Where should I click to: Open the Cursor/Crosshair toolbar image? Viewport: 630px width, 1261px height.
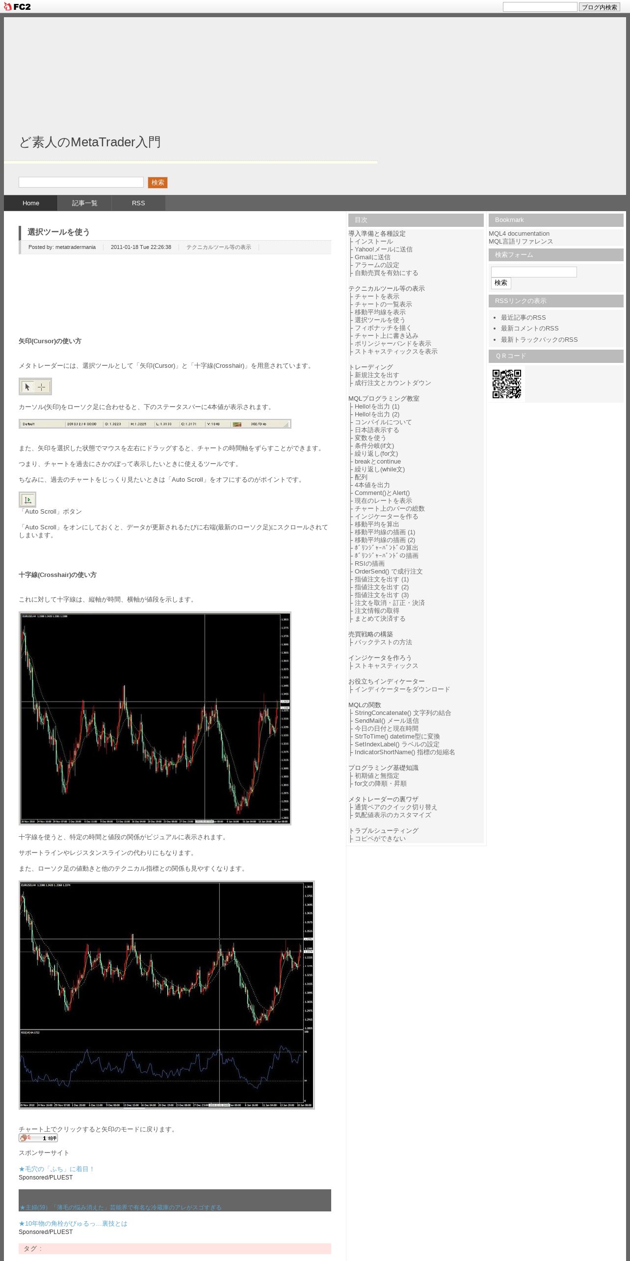tap(35, 386)
